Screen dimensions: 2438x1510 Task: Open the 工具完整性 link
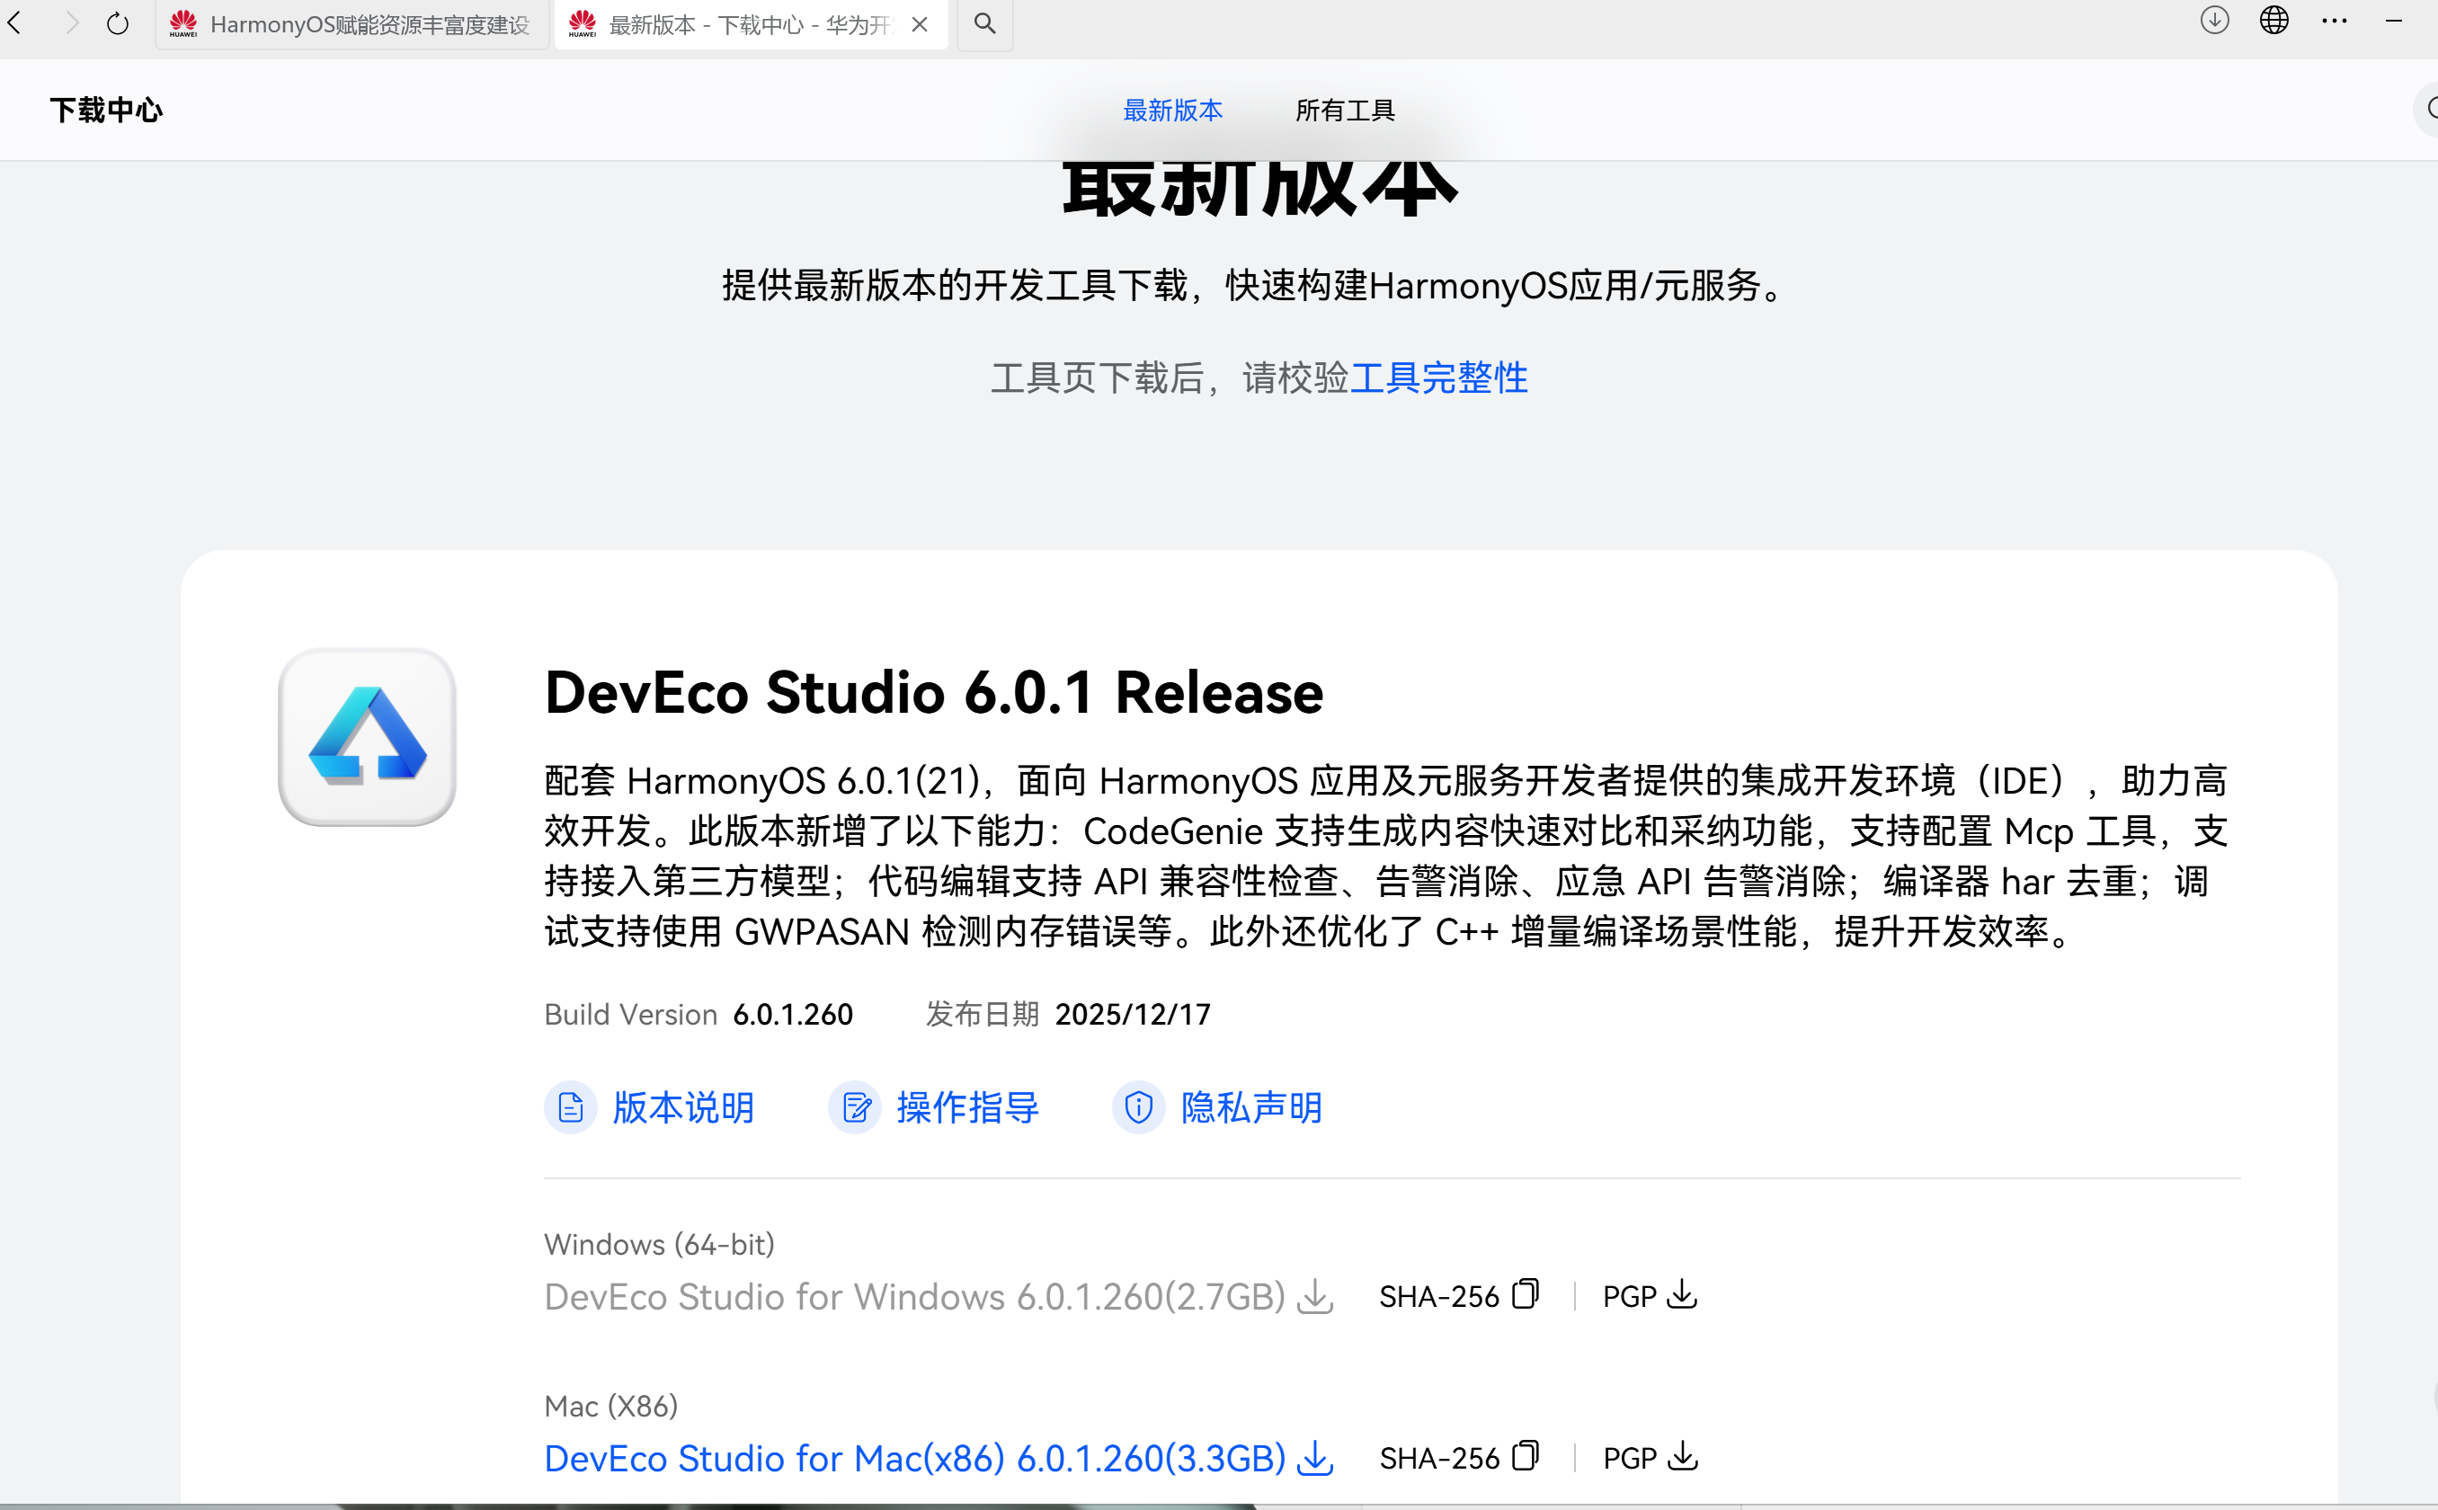[x=1438, y=378]
